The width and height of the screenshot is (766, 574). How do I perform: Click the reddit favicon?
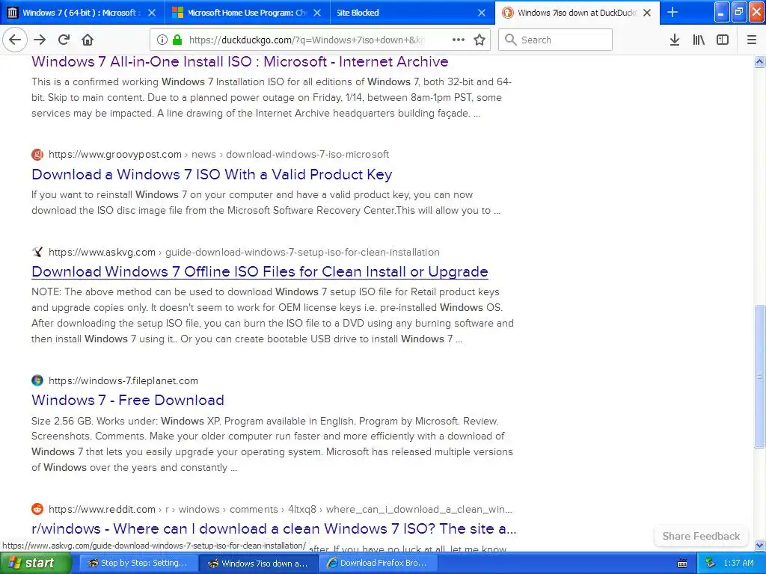click(37, 509)
